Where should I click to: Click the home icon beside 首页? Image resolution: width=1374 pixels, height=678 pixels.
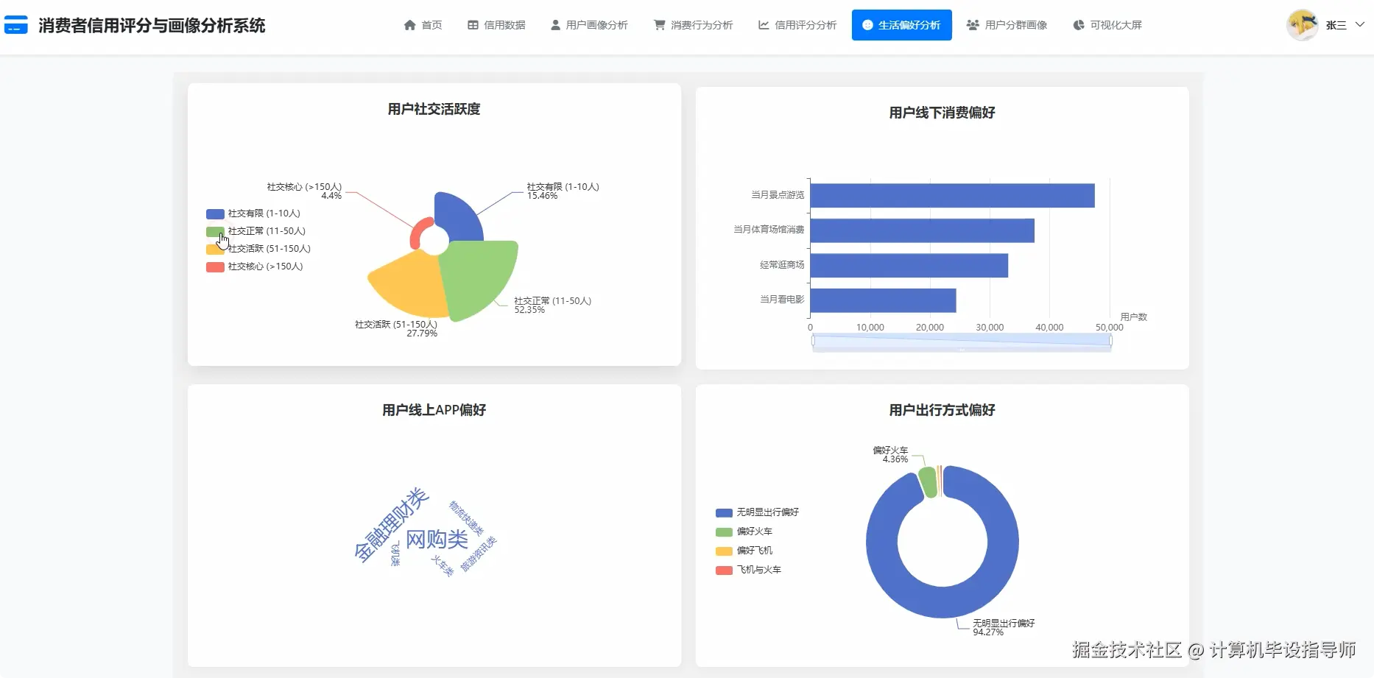[410, 25]
